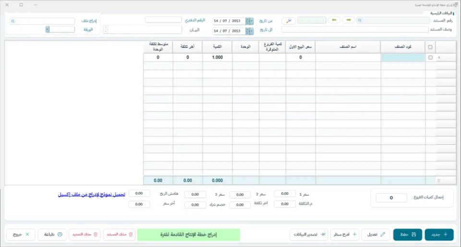Click the 'سعر 3' value field
Viewport: 461px width, 247px height.
coord(195,194)
